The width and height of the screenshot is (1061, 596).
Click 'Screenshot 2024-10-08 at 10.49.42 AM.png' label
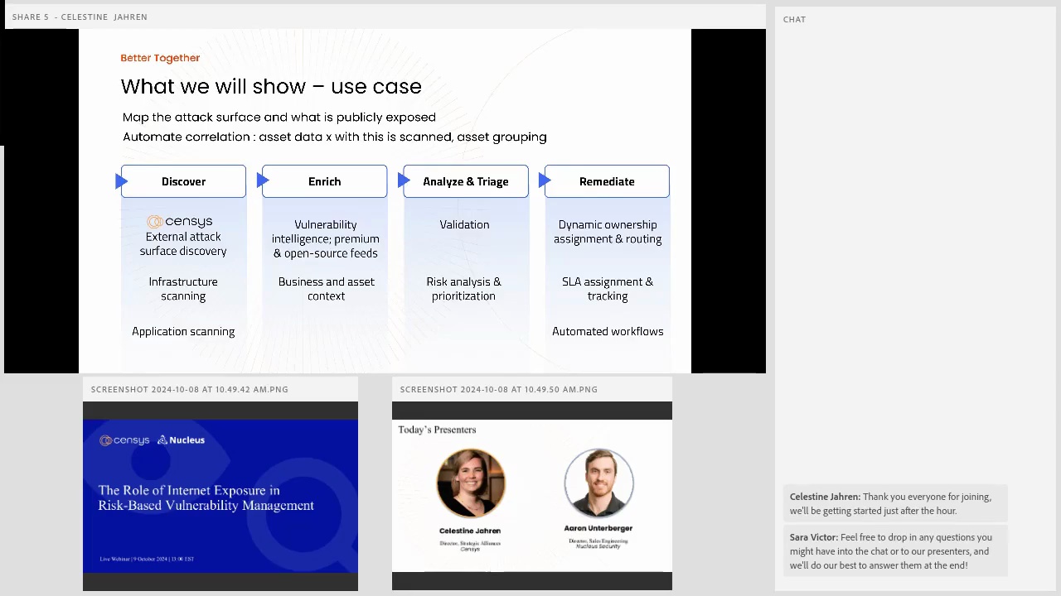click(190, 389)
